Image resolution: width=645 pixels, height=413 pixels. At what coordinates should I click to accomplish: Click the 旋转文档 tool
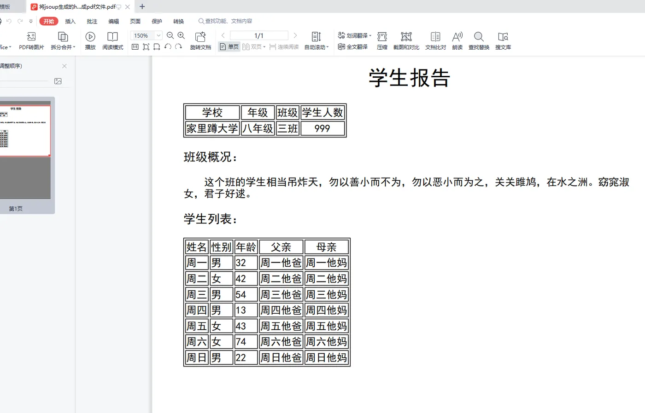click(200, 41)
